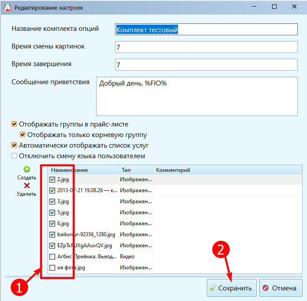Close the Редактирование настроек window

294,7
